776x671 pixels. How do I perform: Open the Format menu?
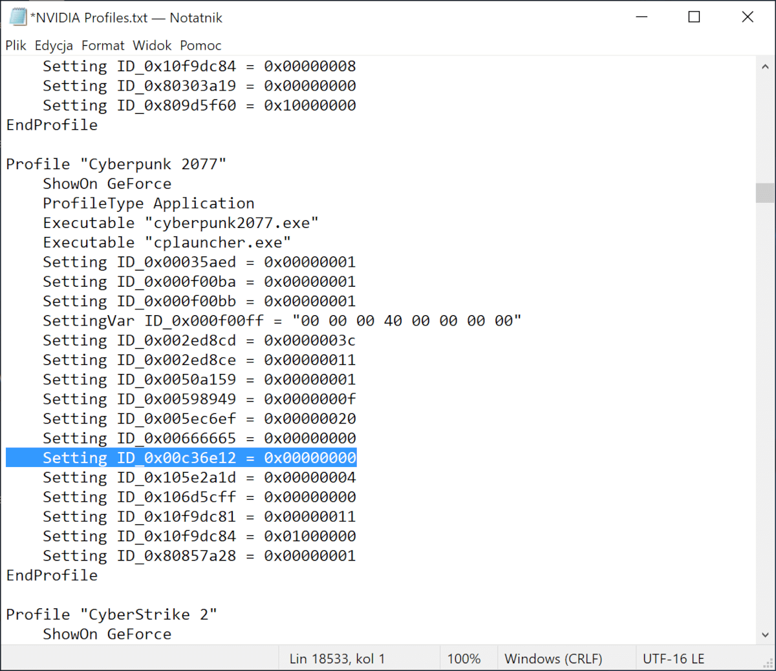coord(103,45)
